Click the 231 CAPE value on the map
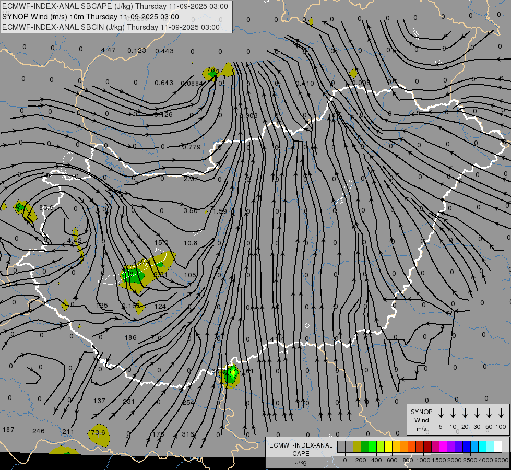This screenshot has height=470, width=511. point(129,401)
